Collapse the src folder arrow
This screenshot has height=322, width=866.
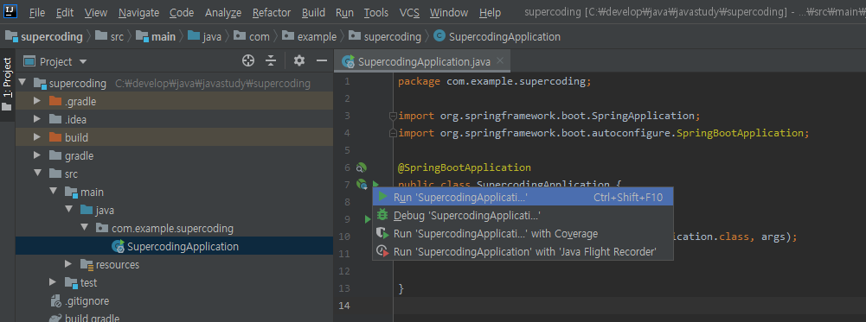(37, 174)
